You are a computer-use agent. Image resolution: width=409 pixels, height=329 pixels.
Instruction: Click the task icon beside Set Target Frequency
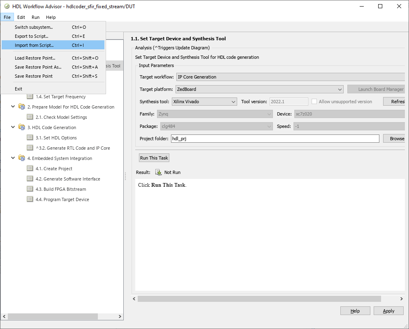(30, 97)
